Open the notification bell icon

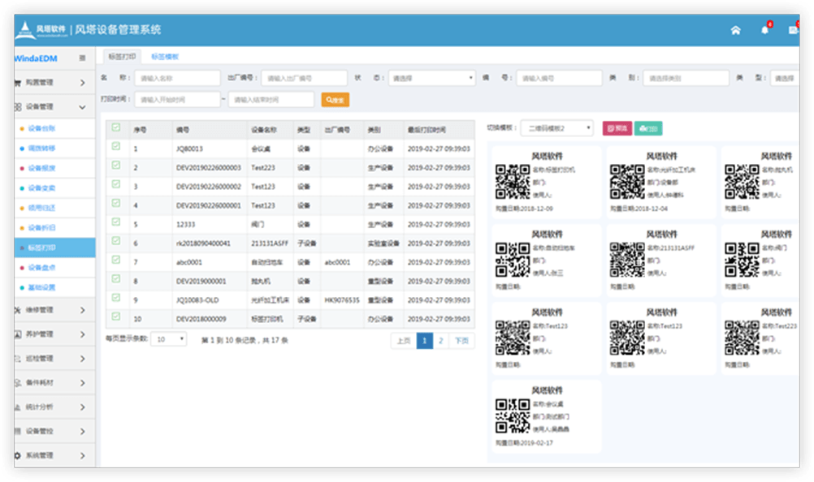(764, 30)
